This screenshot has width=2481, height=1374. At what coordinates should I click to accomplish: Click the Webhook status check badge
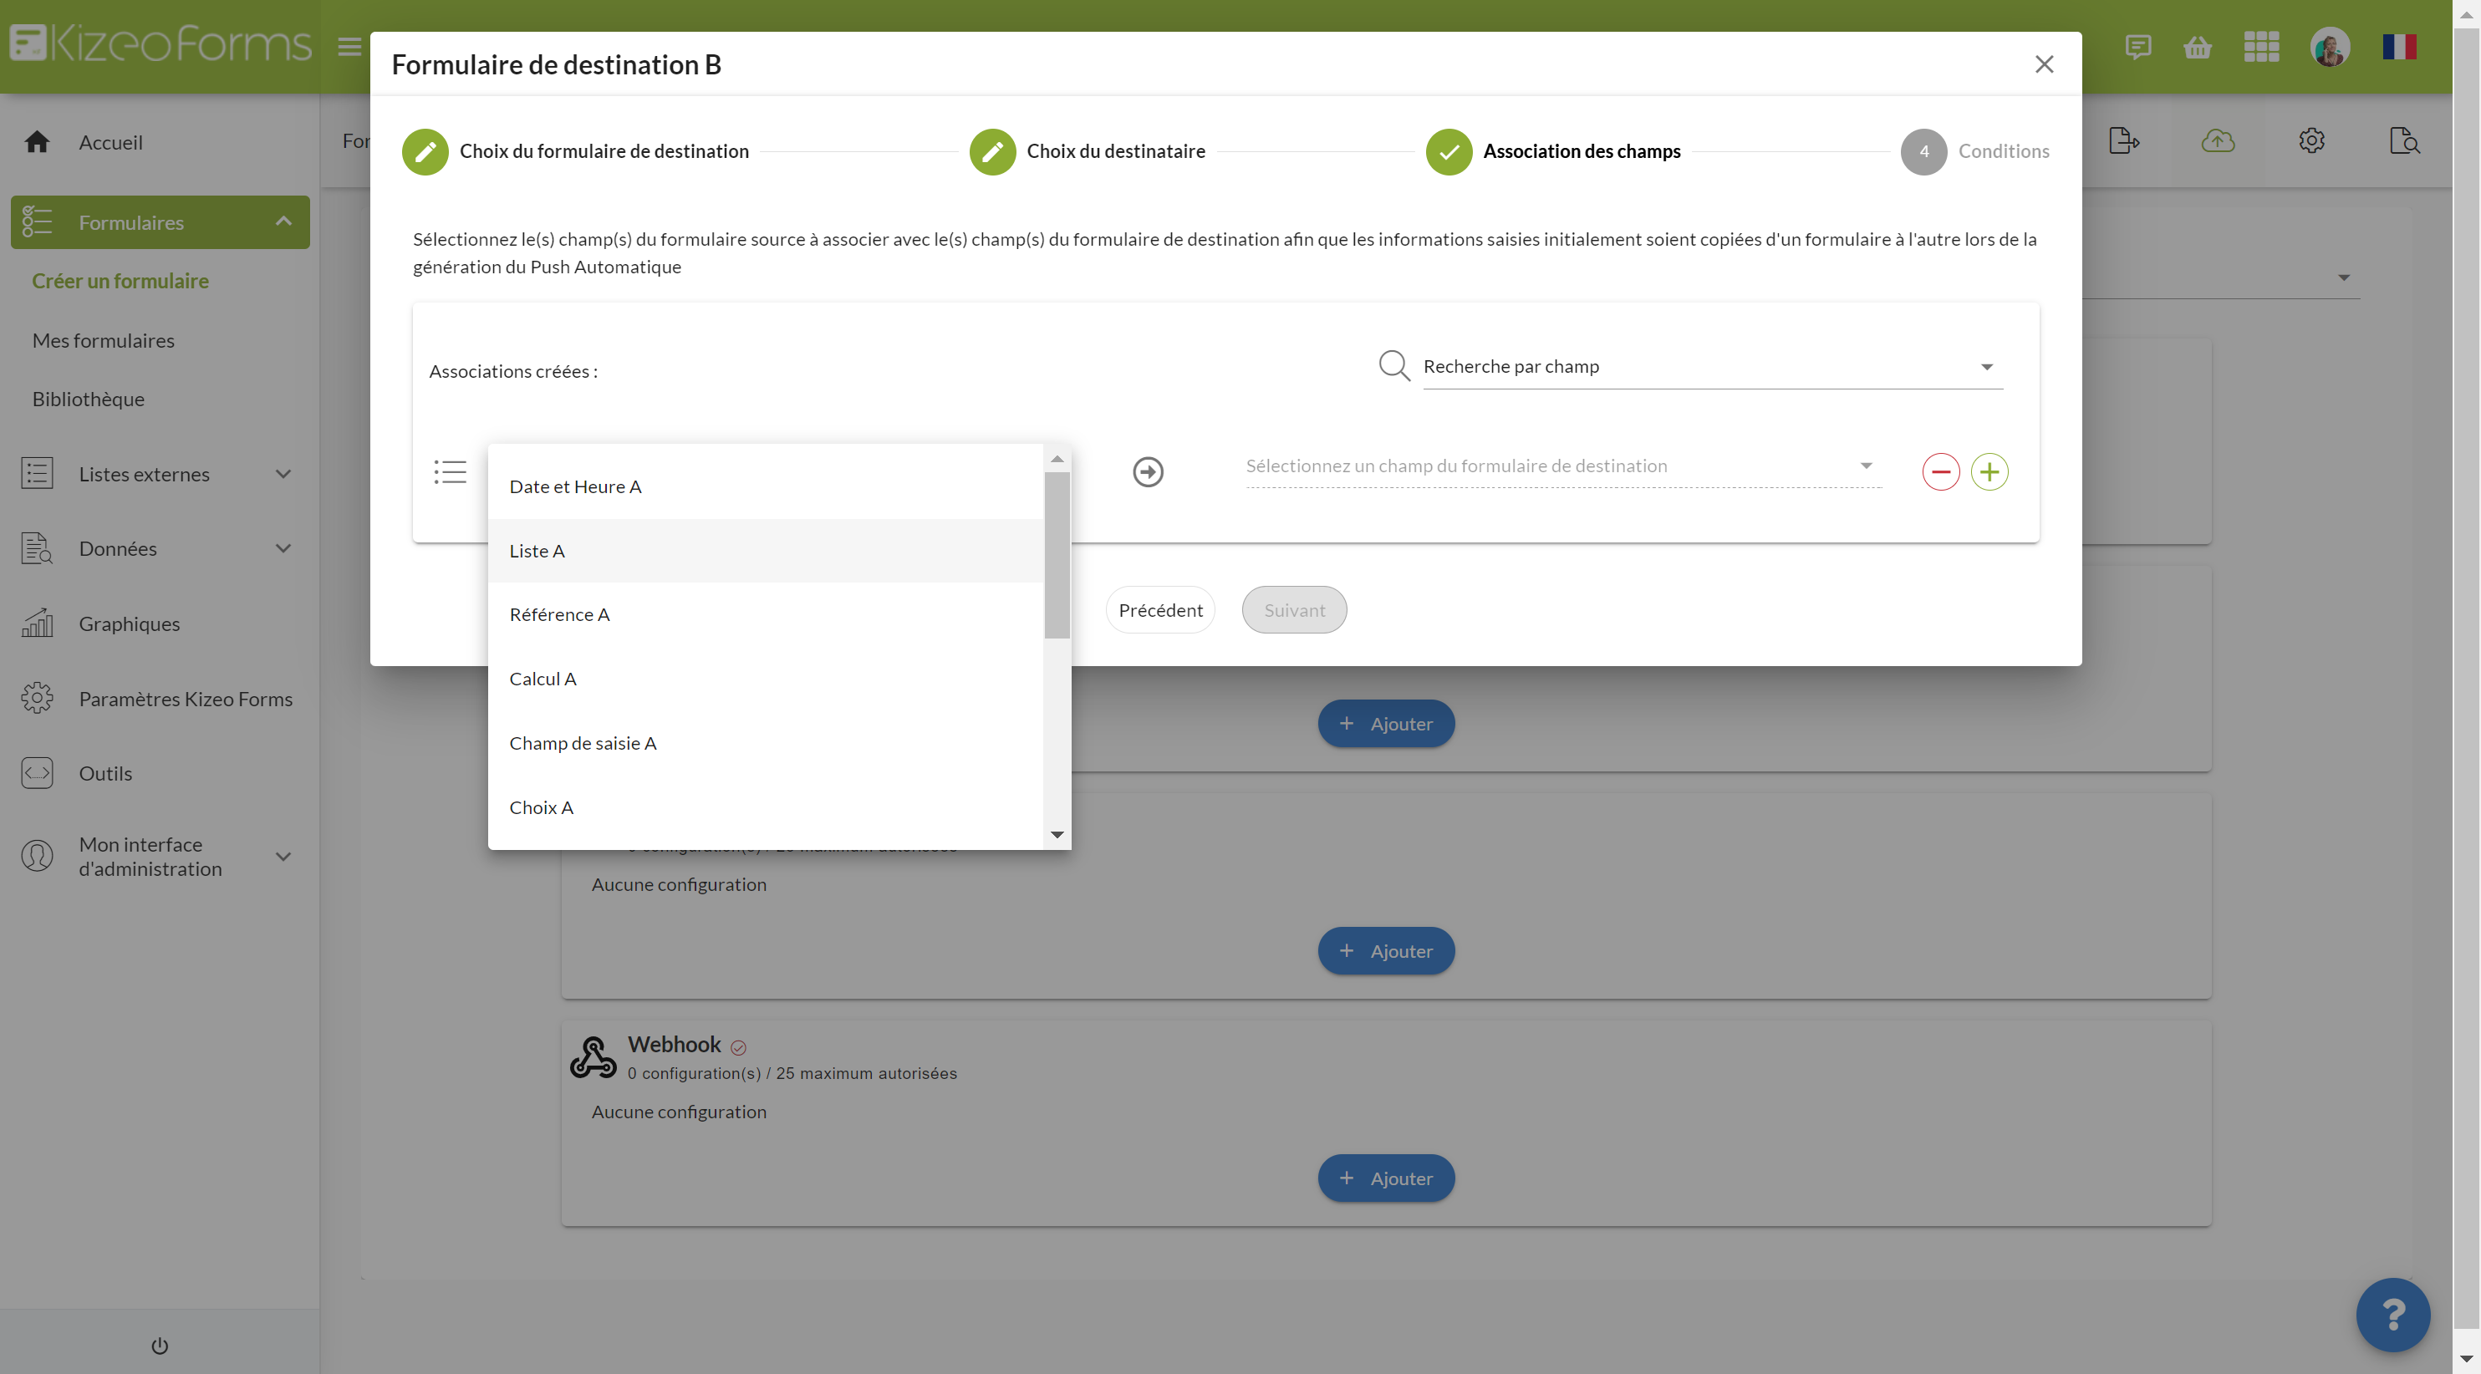pyautogui.click(x=738, y=1047)
